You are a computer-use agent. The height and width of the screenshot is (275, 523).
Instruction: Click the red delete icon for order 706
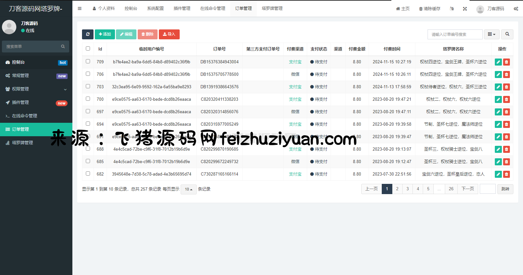506,75
